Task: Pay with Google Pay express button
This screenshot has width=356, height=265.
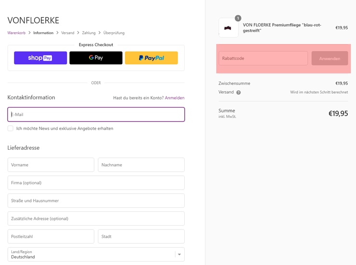Action: (x=96, y=58)
